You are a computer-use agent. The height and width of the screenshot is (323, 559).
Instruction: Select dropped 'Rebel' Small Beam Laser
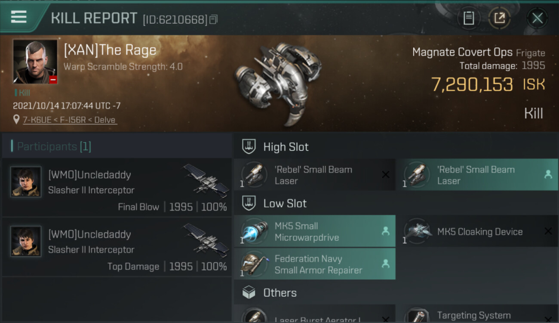tap(477, 175)
